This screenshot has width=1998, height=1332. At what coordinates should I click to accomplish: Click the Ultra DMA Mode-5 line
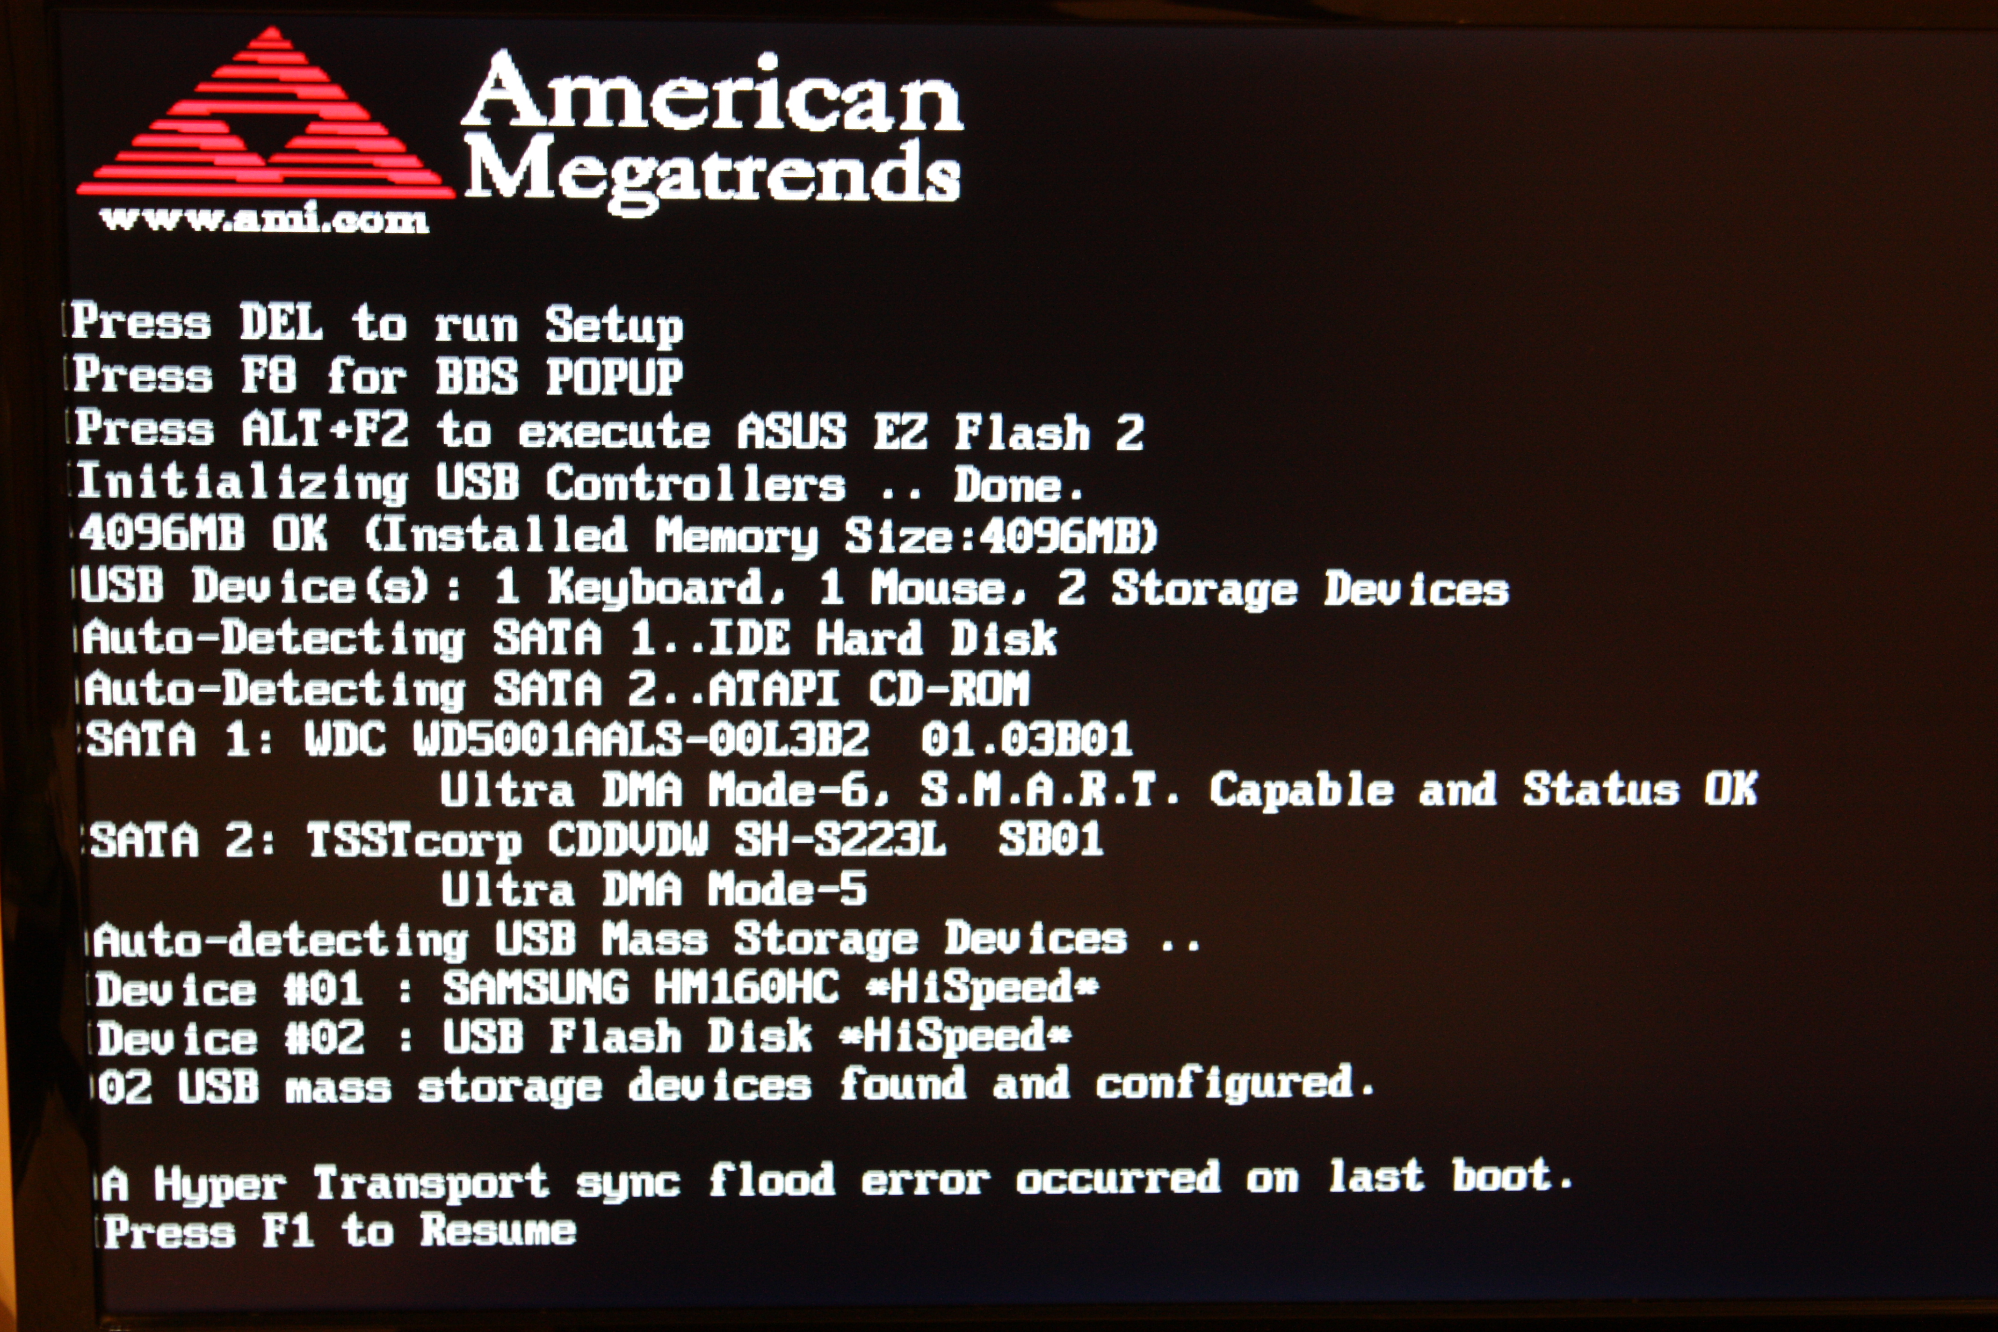tap(653, 890)
